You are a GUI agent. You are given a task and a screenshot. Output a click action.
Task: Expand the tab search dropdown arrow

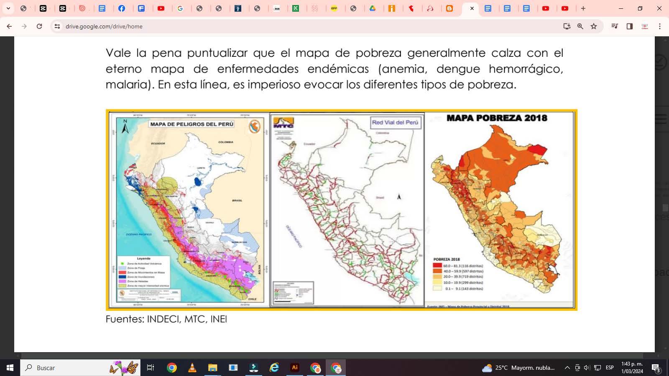pos(8,8)
